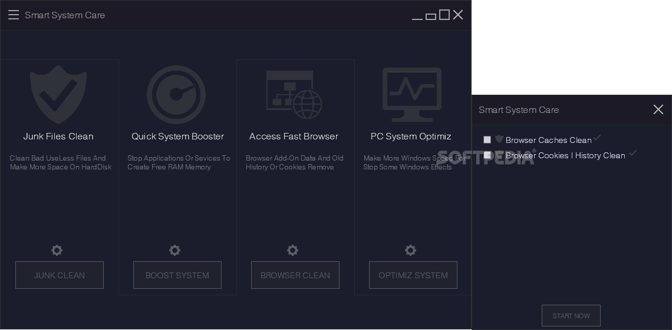This screenshot has height=330, width=672.
Task: Click the shield icon beside Browser Caches Clean
Action: pyautogui.click(x=499, y=139)
